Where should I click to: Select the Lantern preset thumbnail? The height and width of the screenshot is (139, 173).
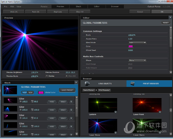103,105
